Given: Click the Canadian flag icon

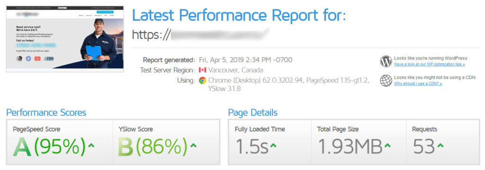Looking at the screenshot, I should [203, 70].
